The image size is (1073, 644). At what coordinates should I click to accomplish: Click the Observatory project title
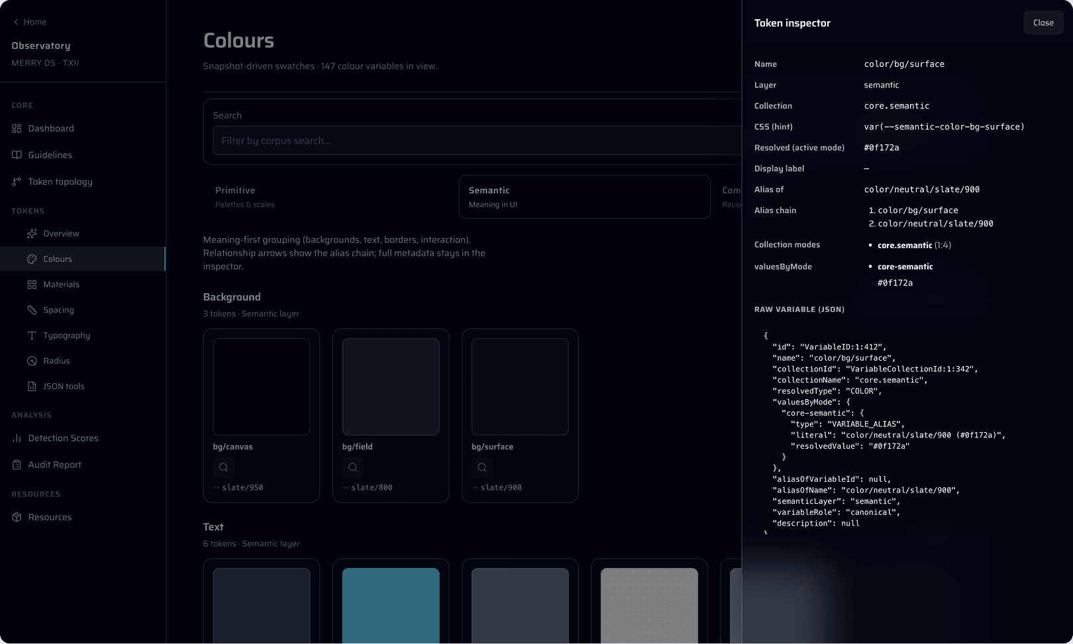(x=40, y=46)
